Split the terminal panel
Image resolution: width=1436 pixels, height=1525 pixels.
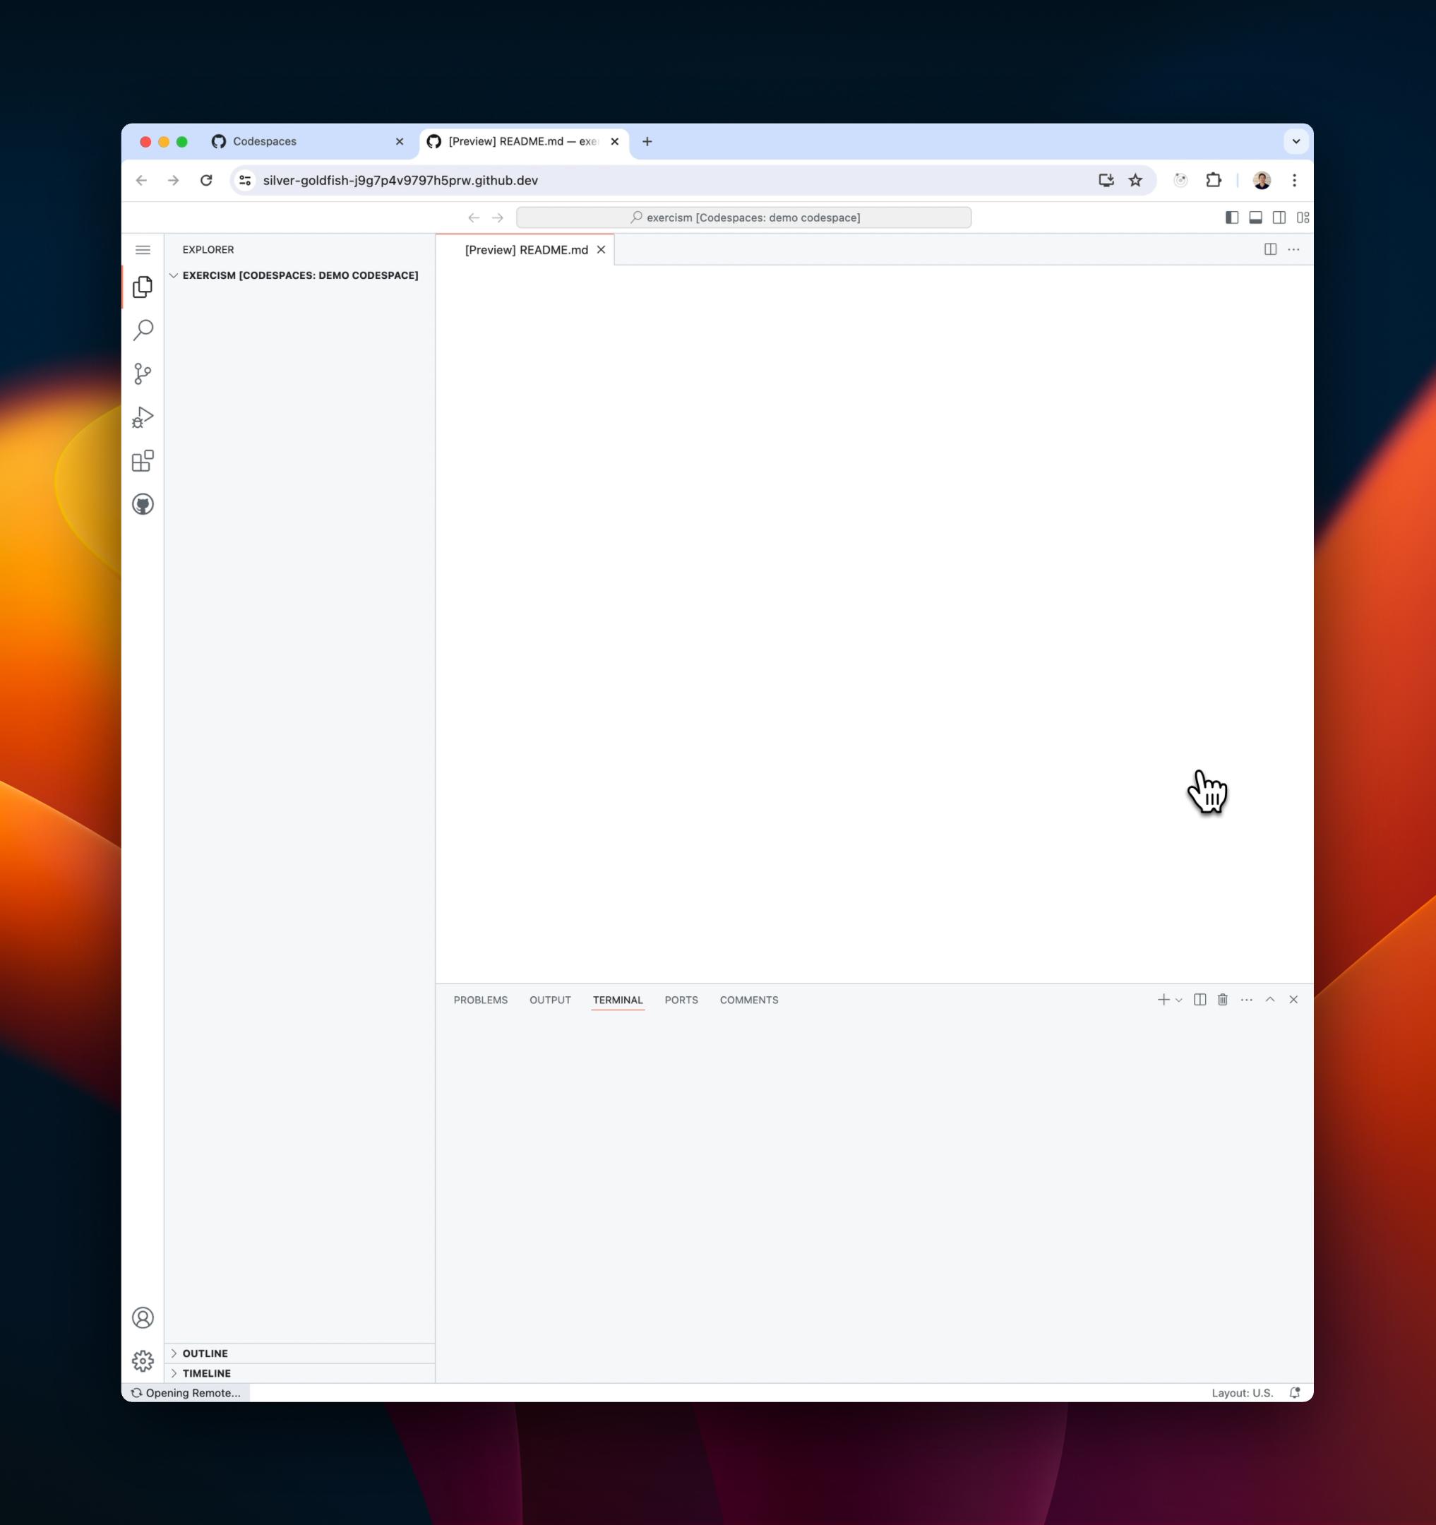point(1199,1000)
